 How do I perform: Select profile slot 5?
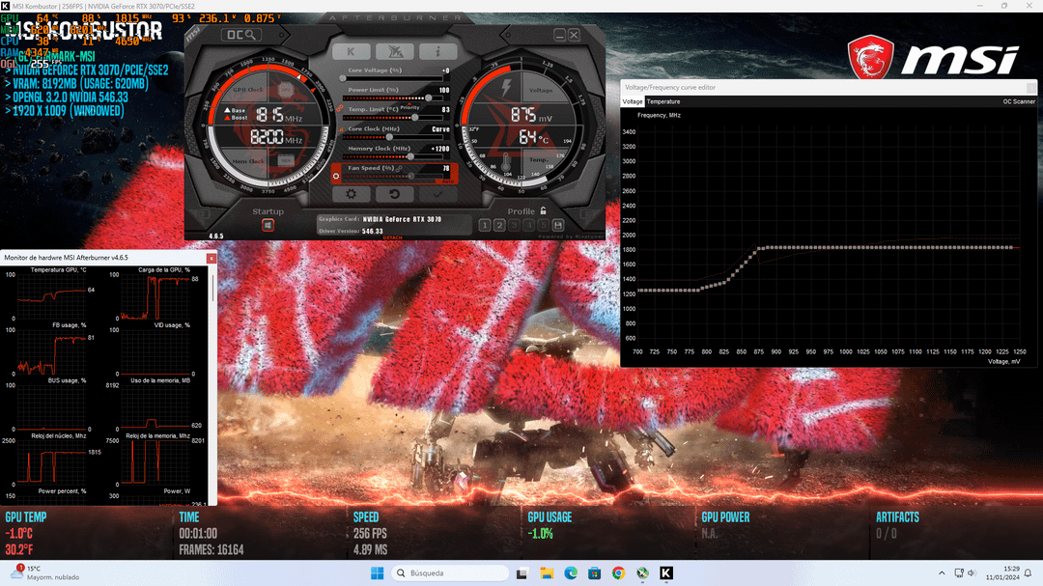pos(543,226)
